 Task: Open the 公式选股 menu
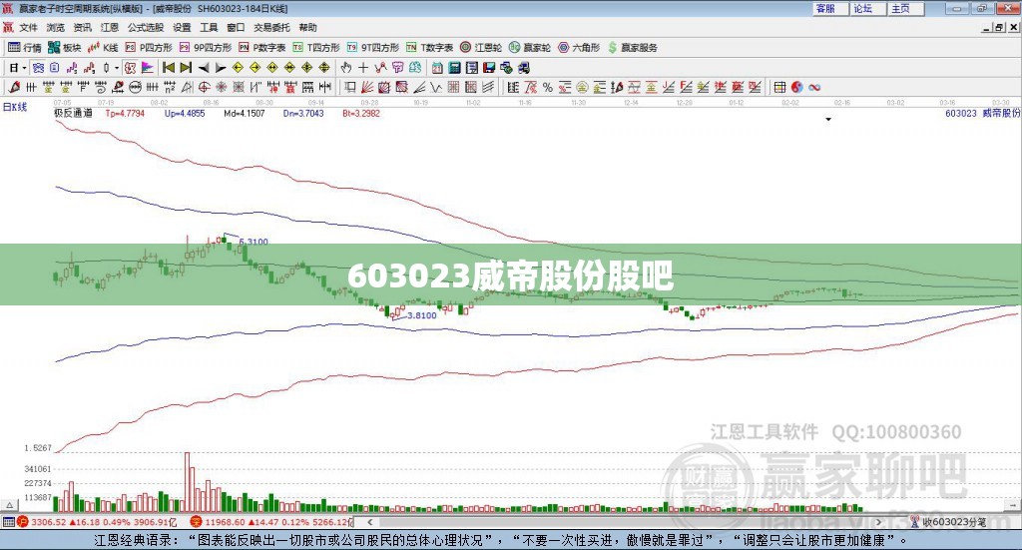146,27
